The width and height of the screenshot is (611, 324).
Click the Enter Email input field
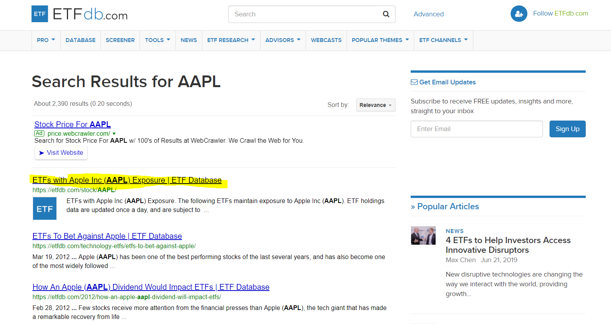tap(476, 129)
